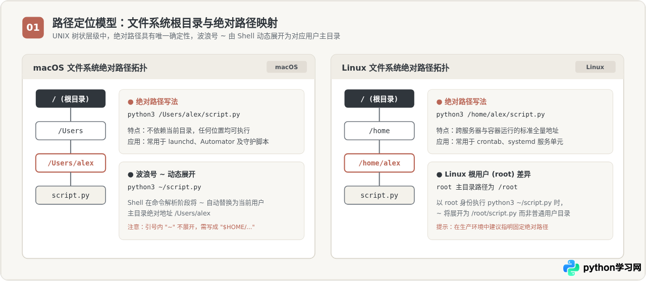Select the /home tree node
Viewport: 646px width, 281px height.
[x=380, y=131]
